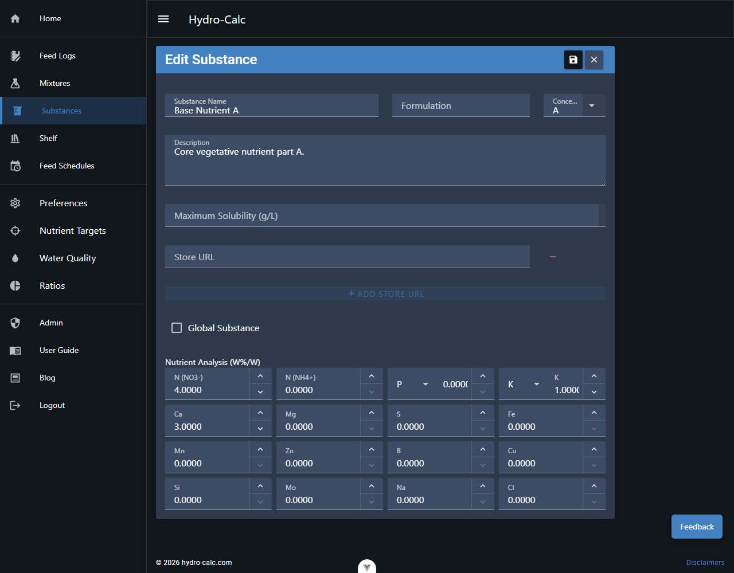Open the Concentrate dropdown showing A
The height and width of the screenshot is (573, 734).
pos(575,105)
